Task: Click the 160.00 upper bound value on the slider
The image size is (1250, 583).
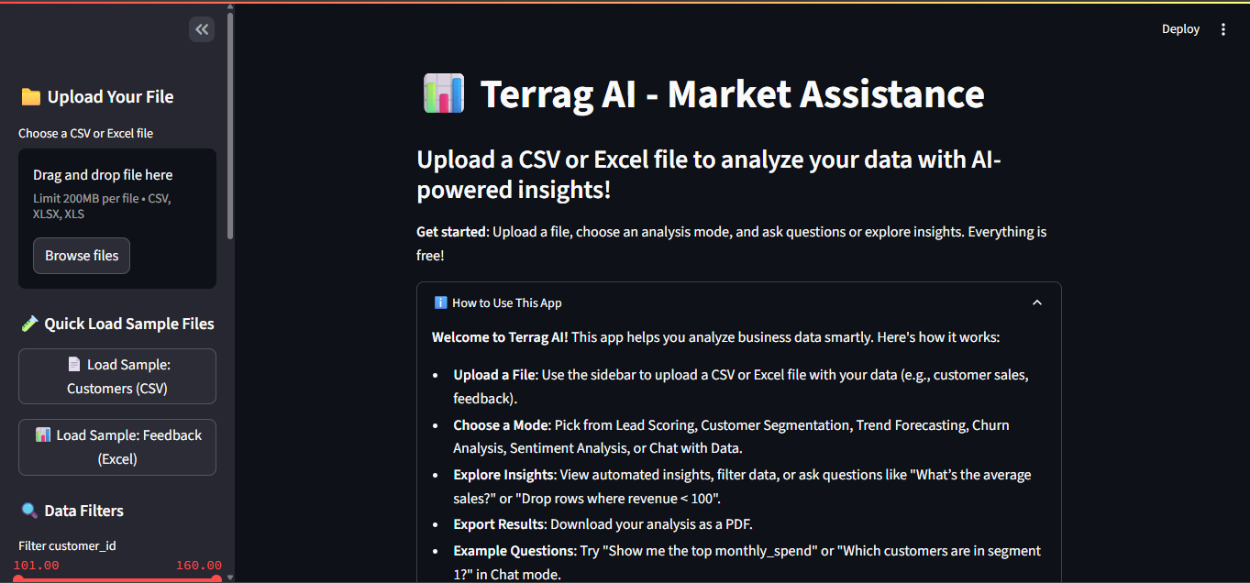Action: tap(199, 565)
